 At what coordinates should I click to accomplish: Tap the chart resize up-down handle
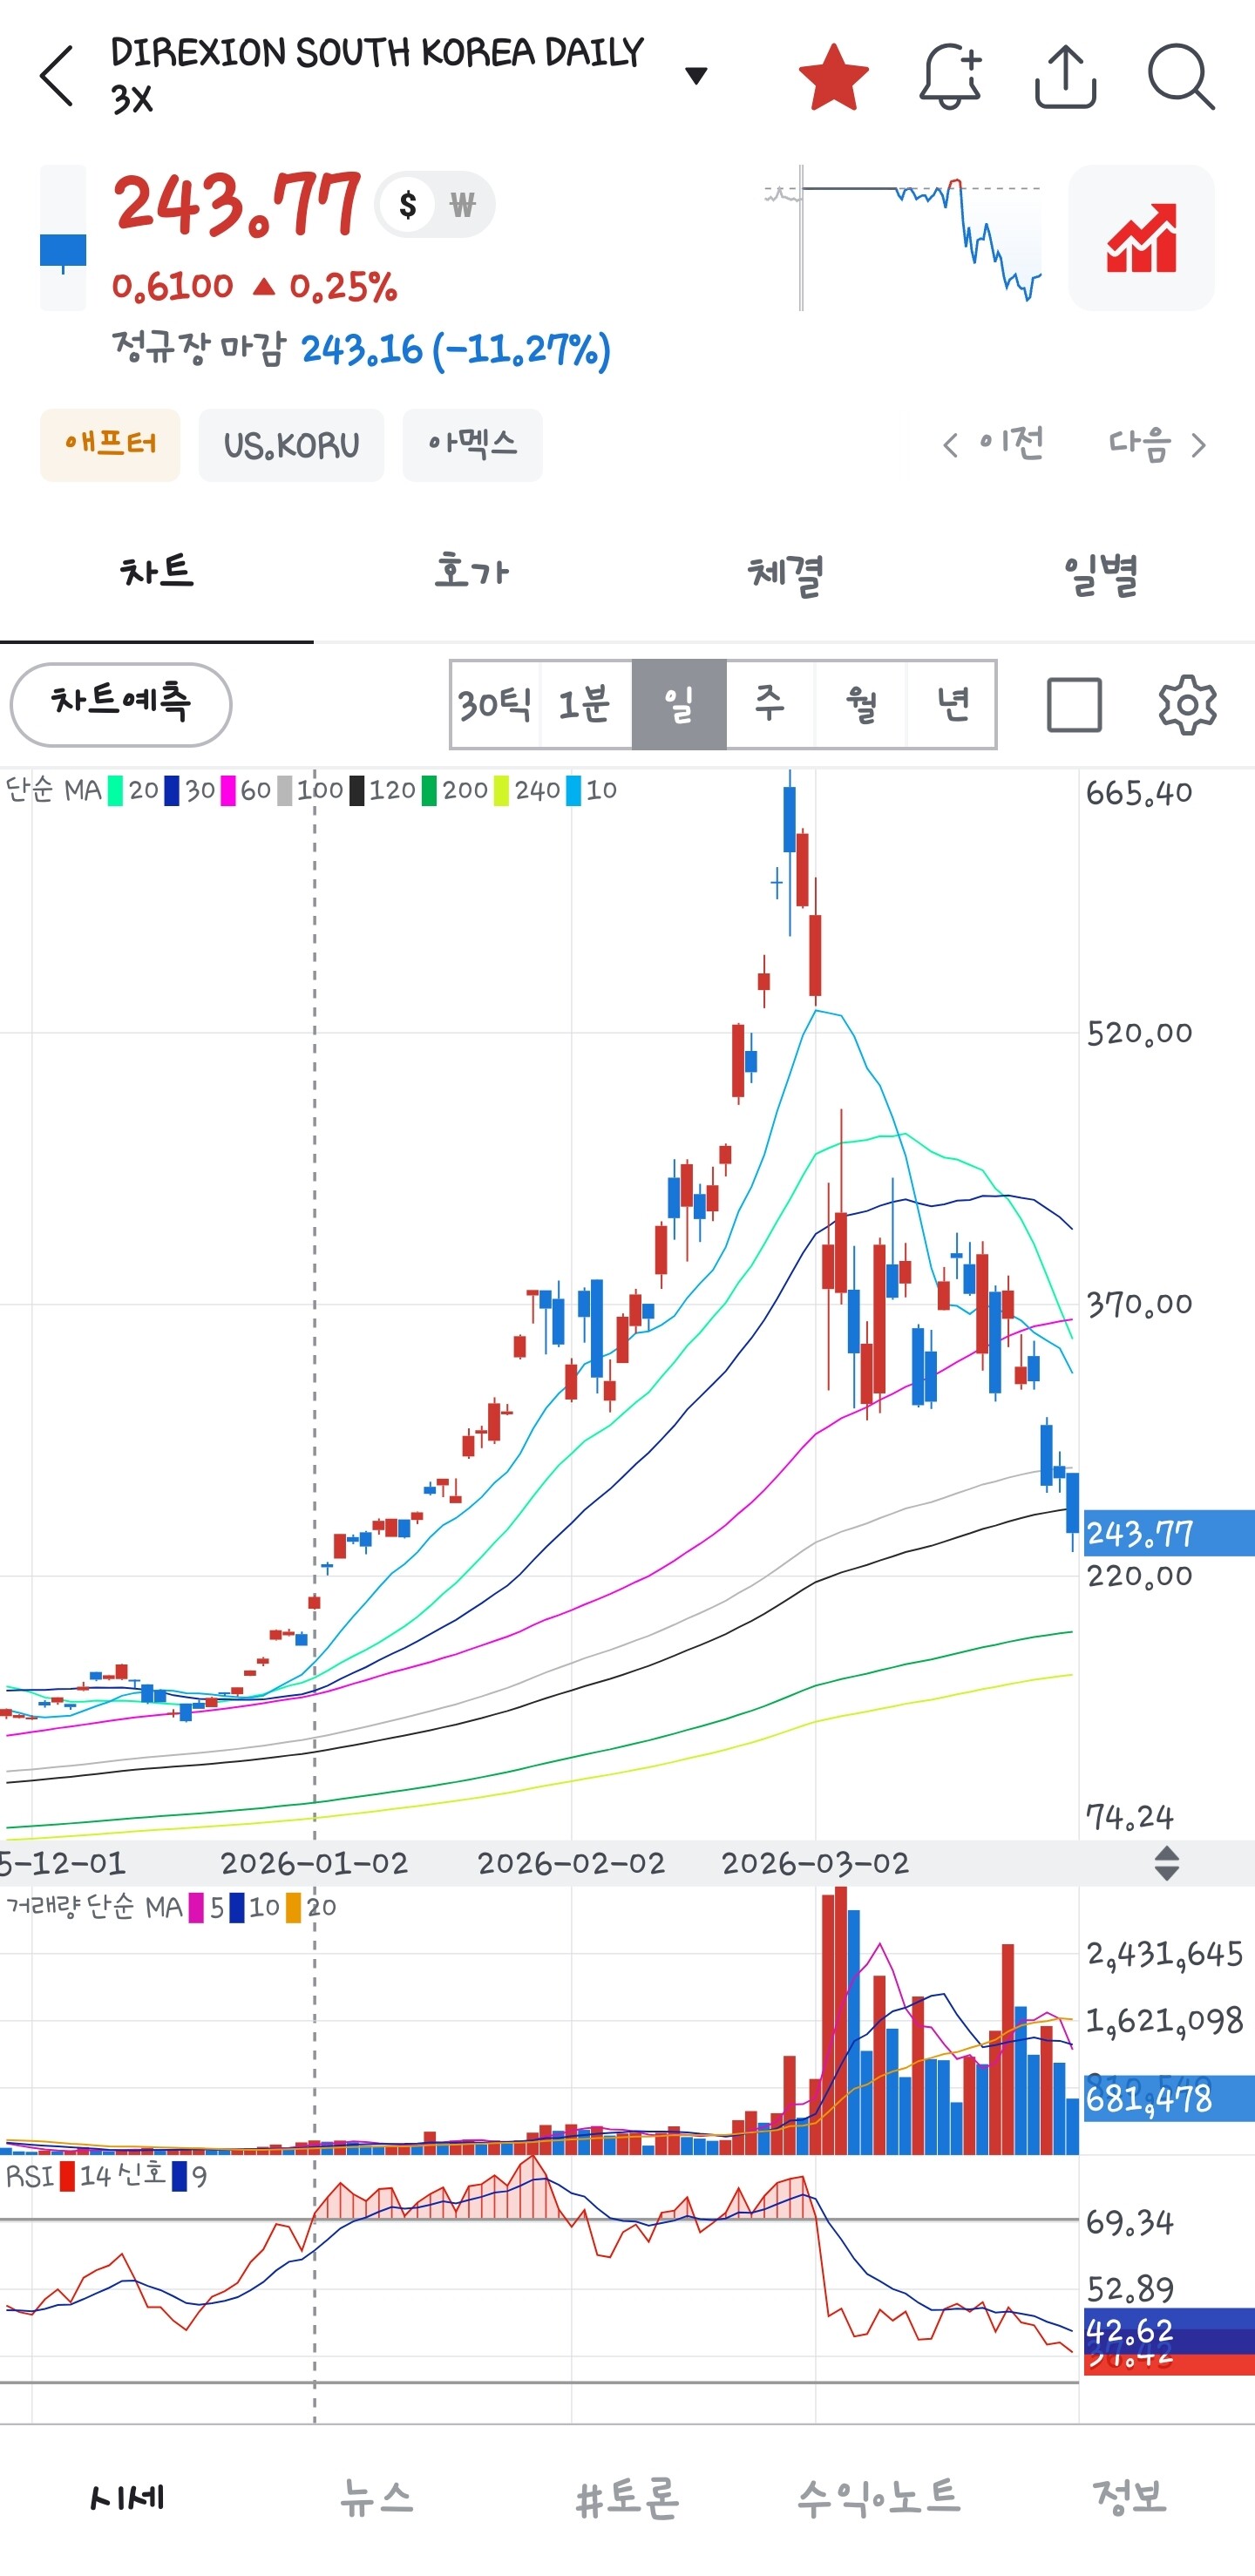1166,1863
